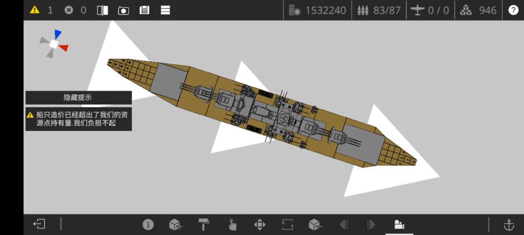The image size is (524, 235).
Task: Select the highlighted ship parts tab icon
Action: (399, 225)
